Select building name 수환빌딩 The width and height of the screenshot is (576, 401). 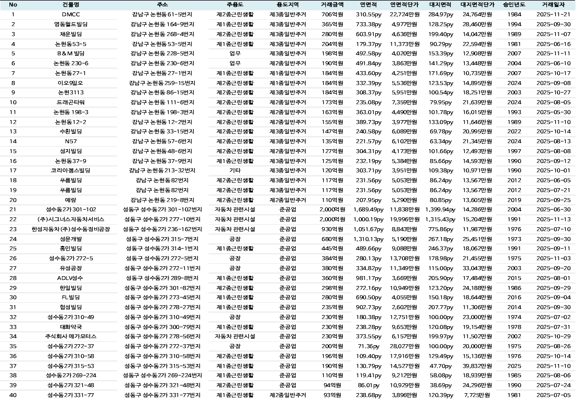[x=71, y=132]
